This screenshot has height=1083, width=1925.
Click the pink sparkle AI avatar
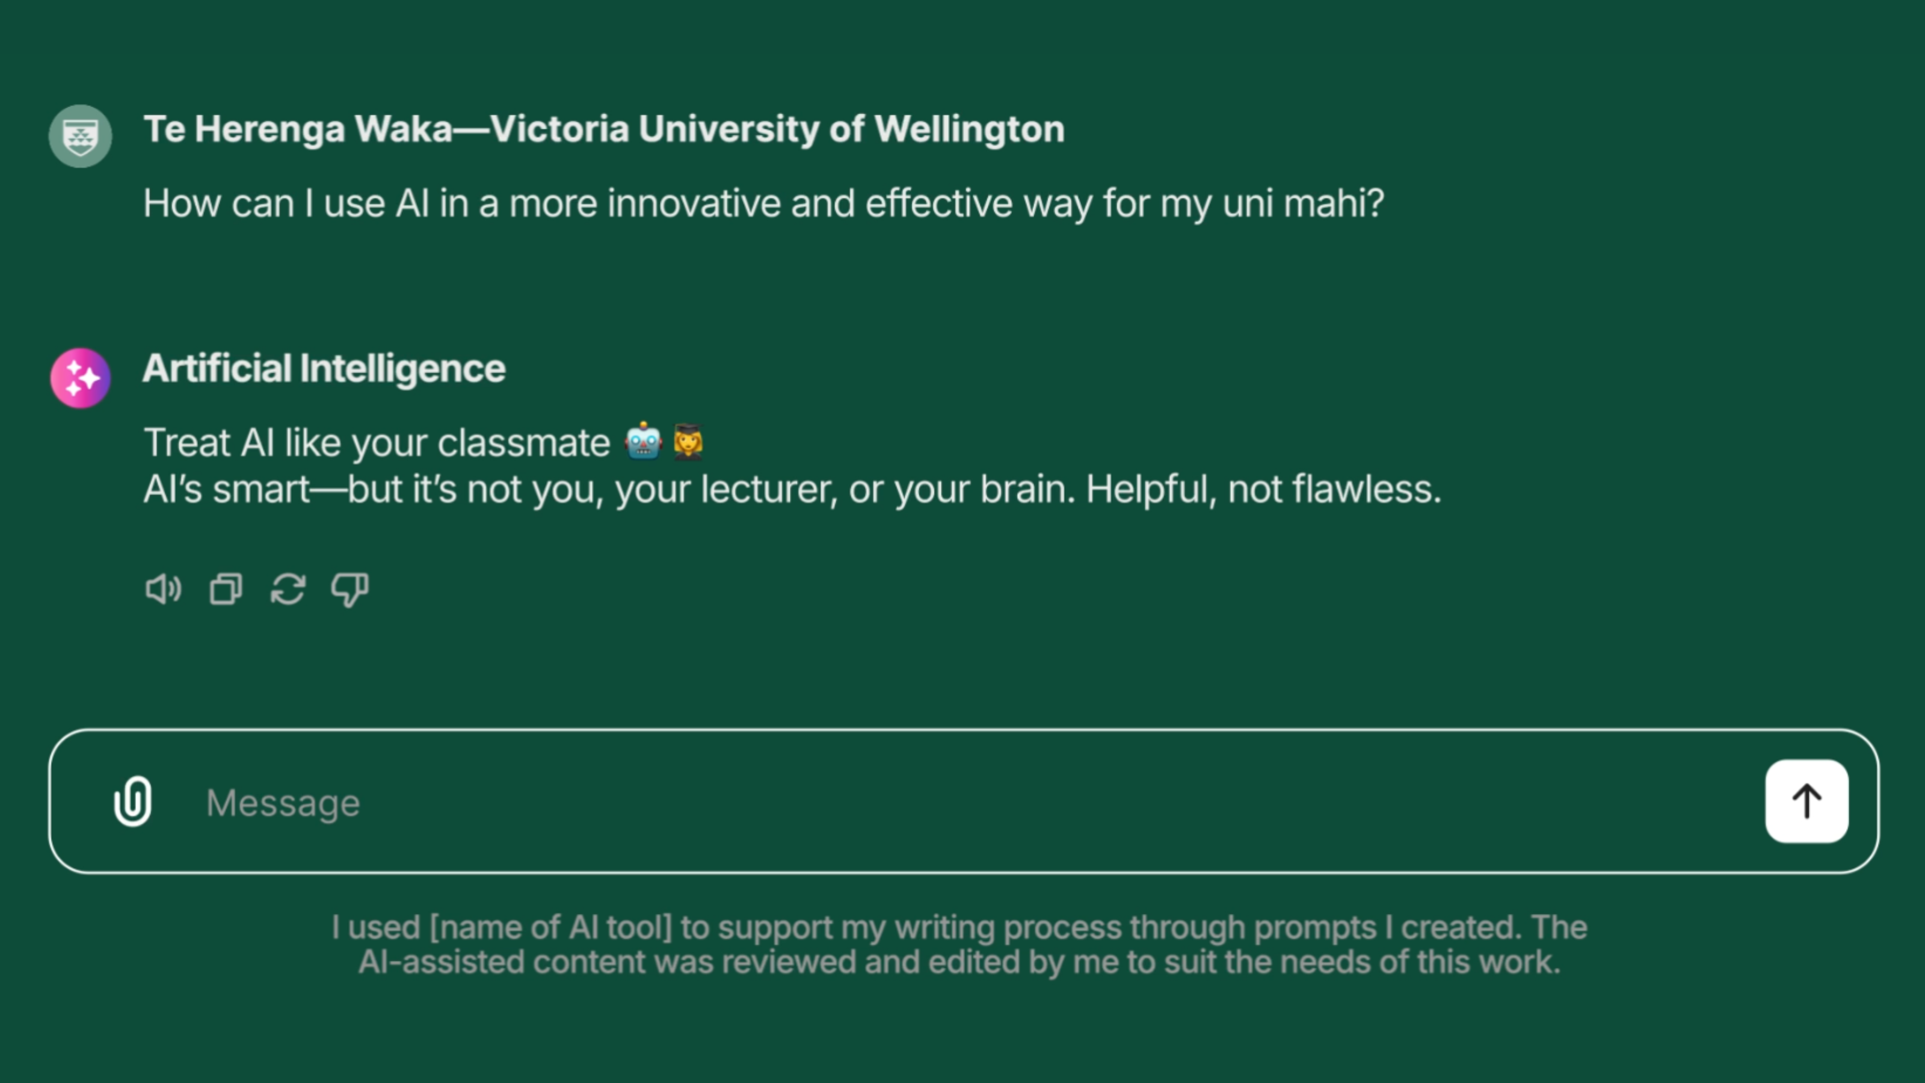pyautogui.click(x=81, y=378)
